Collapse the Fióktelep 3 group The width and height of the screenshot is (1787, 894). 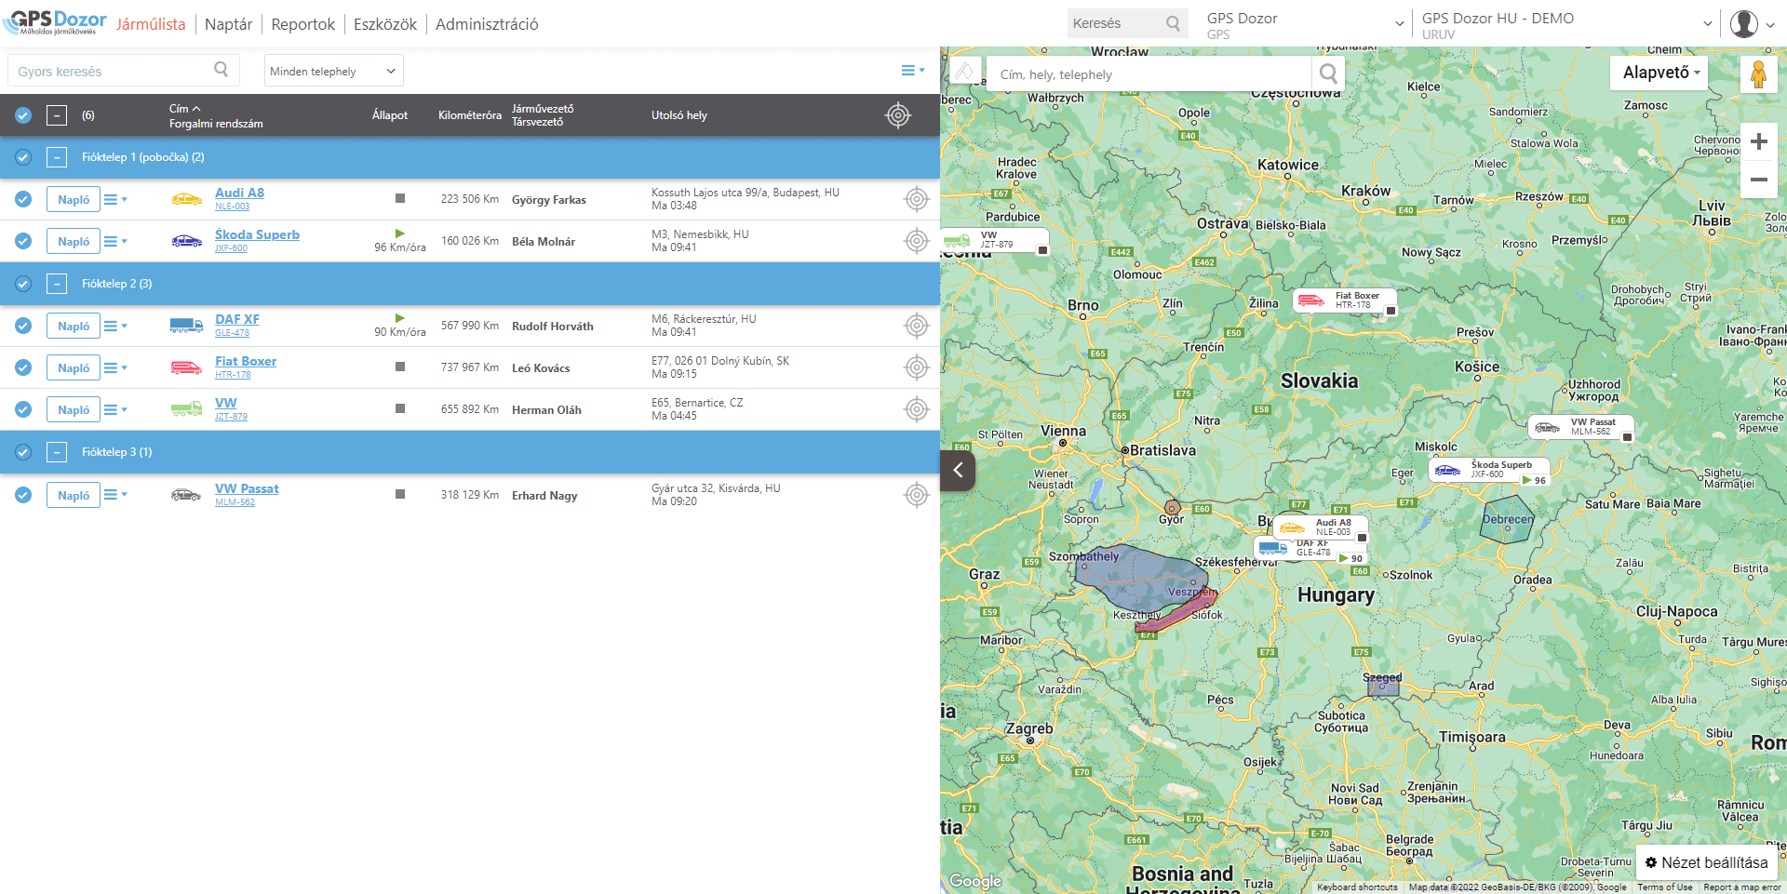pos(57,452)
